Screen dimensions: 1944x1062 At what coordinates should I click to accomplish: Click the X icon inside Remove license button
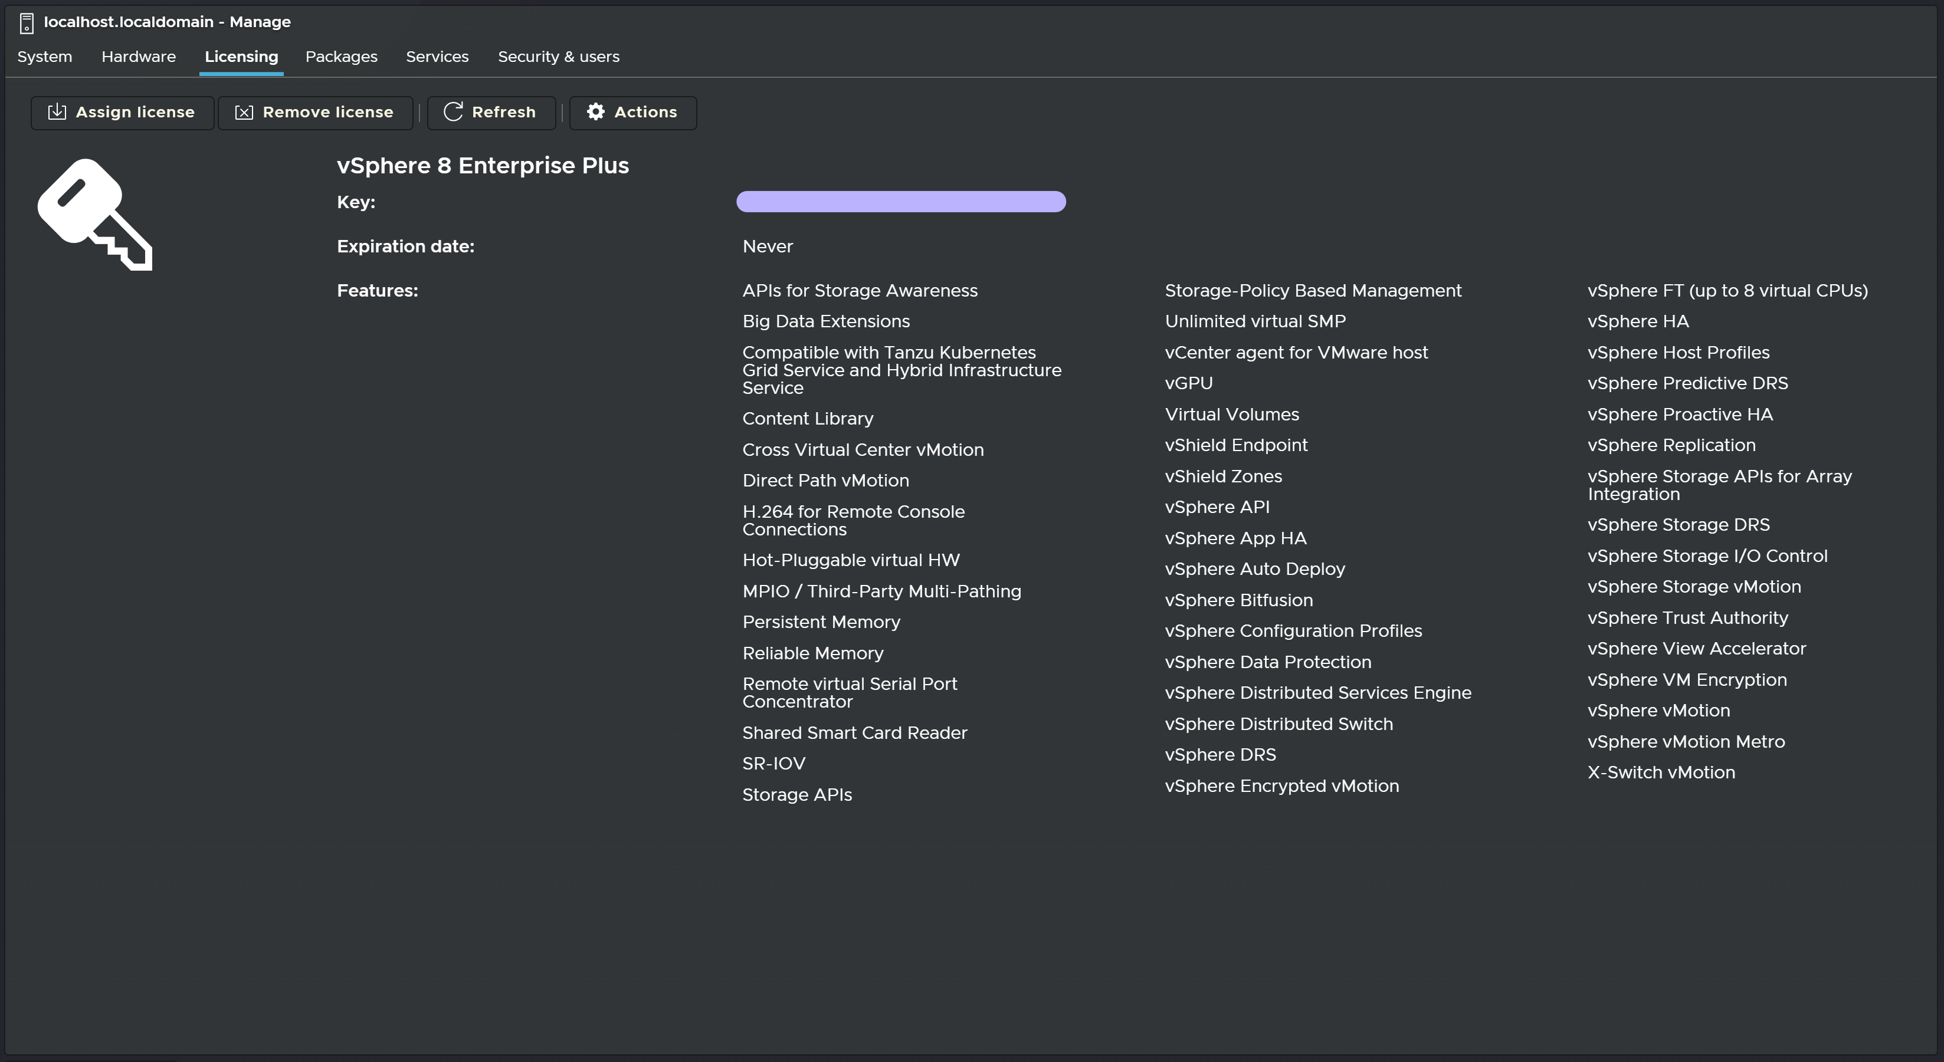point(243,111)
